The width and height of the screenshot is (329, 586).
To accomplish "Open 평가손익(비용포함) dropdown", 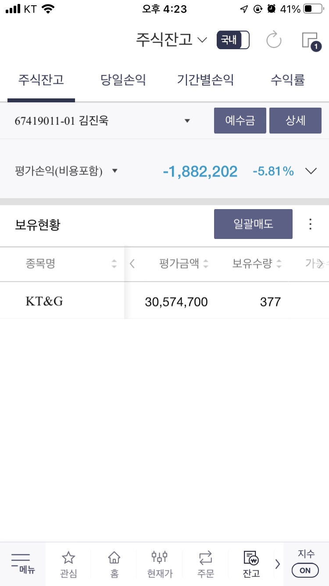I will point(115,171).
